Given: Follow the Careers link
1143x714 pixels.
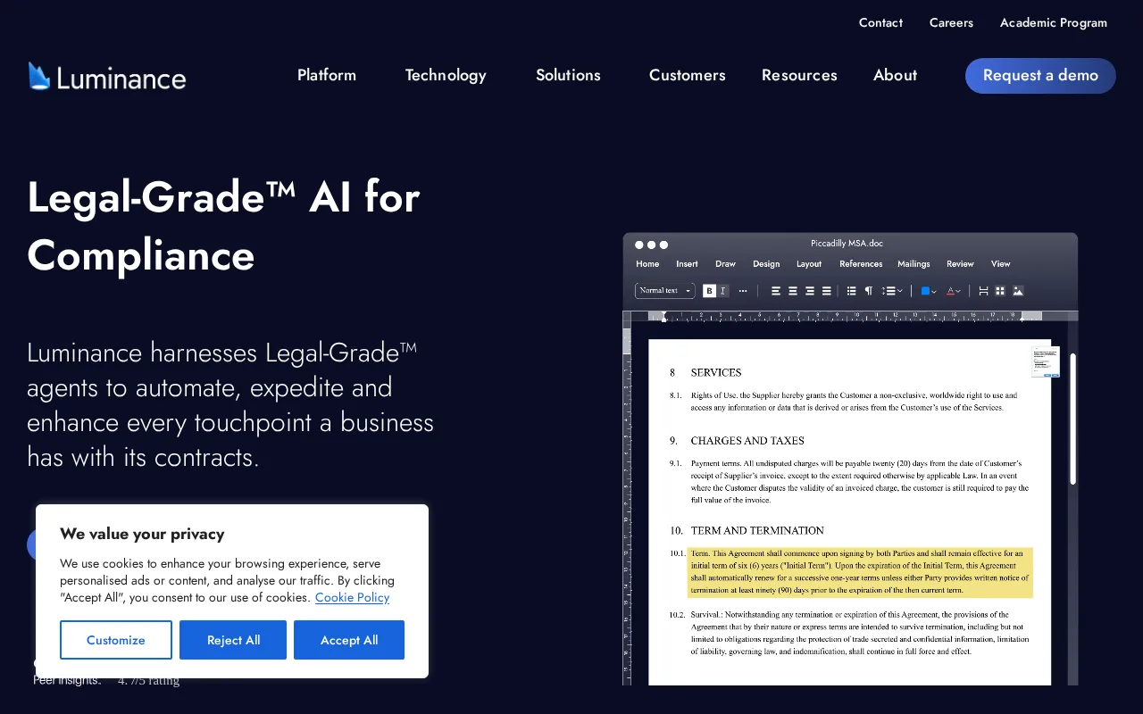Looking at the screenshot, I should tap(951, 23).
